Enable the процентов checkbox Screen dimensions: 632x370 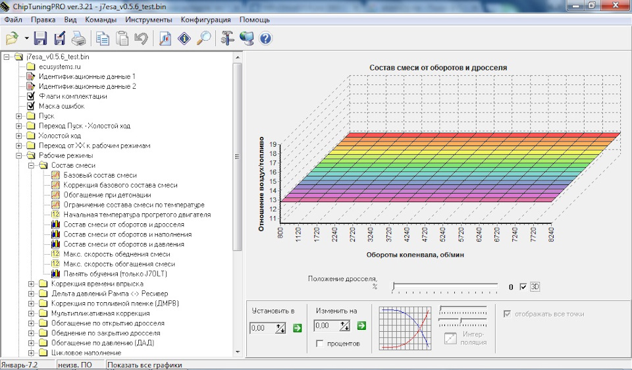pyautogui.click(x=320, y=344)
